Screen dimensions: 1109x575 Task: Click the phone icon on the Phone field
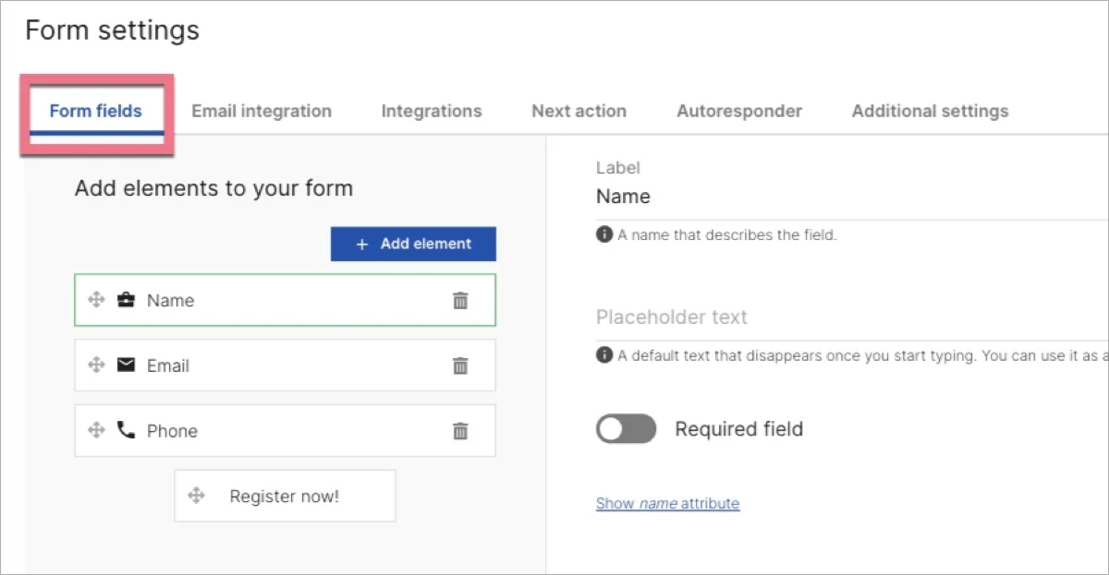(x=128, y=430)
